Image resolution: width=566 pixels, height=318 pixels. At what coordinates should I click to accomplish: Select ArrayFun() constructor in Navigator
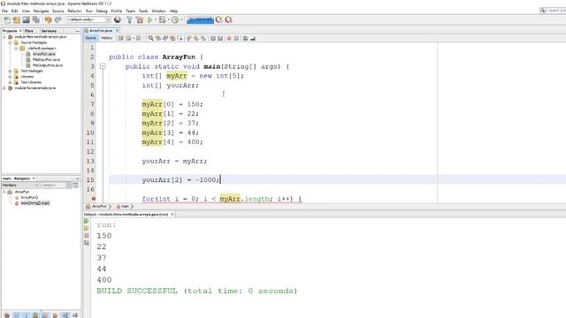coord(29,197)
